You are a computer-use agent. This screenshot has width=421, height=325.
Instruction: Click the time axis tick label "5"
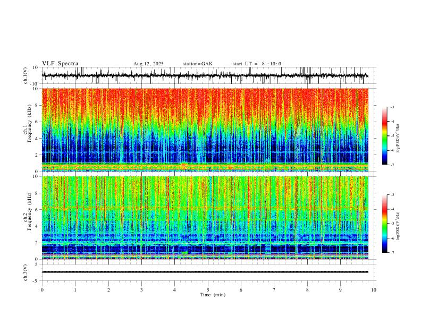tap(208, 290)
